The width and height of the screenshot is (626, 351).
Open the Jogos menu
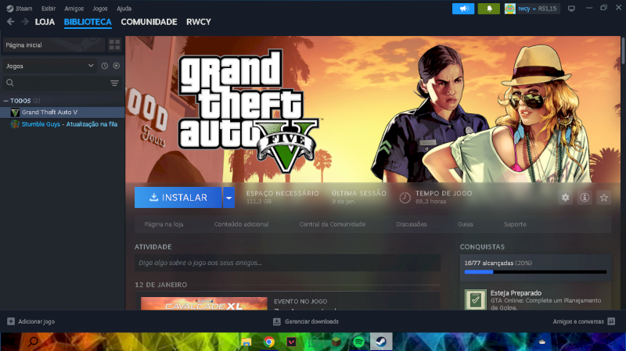(100, 9)
